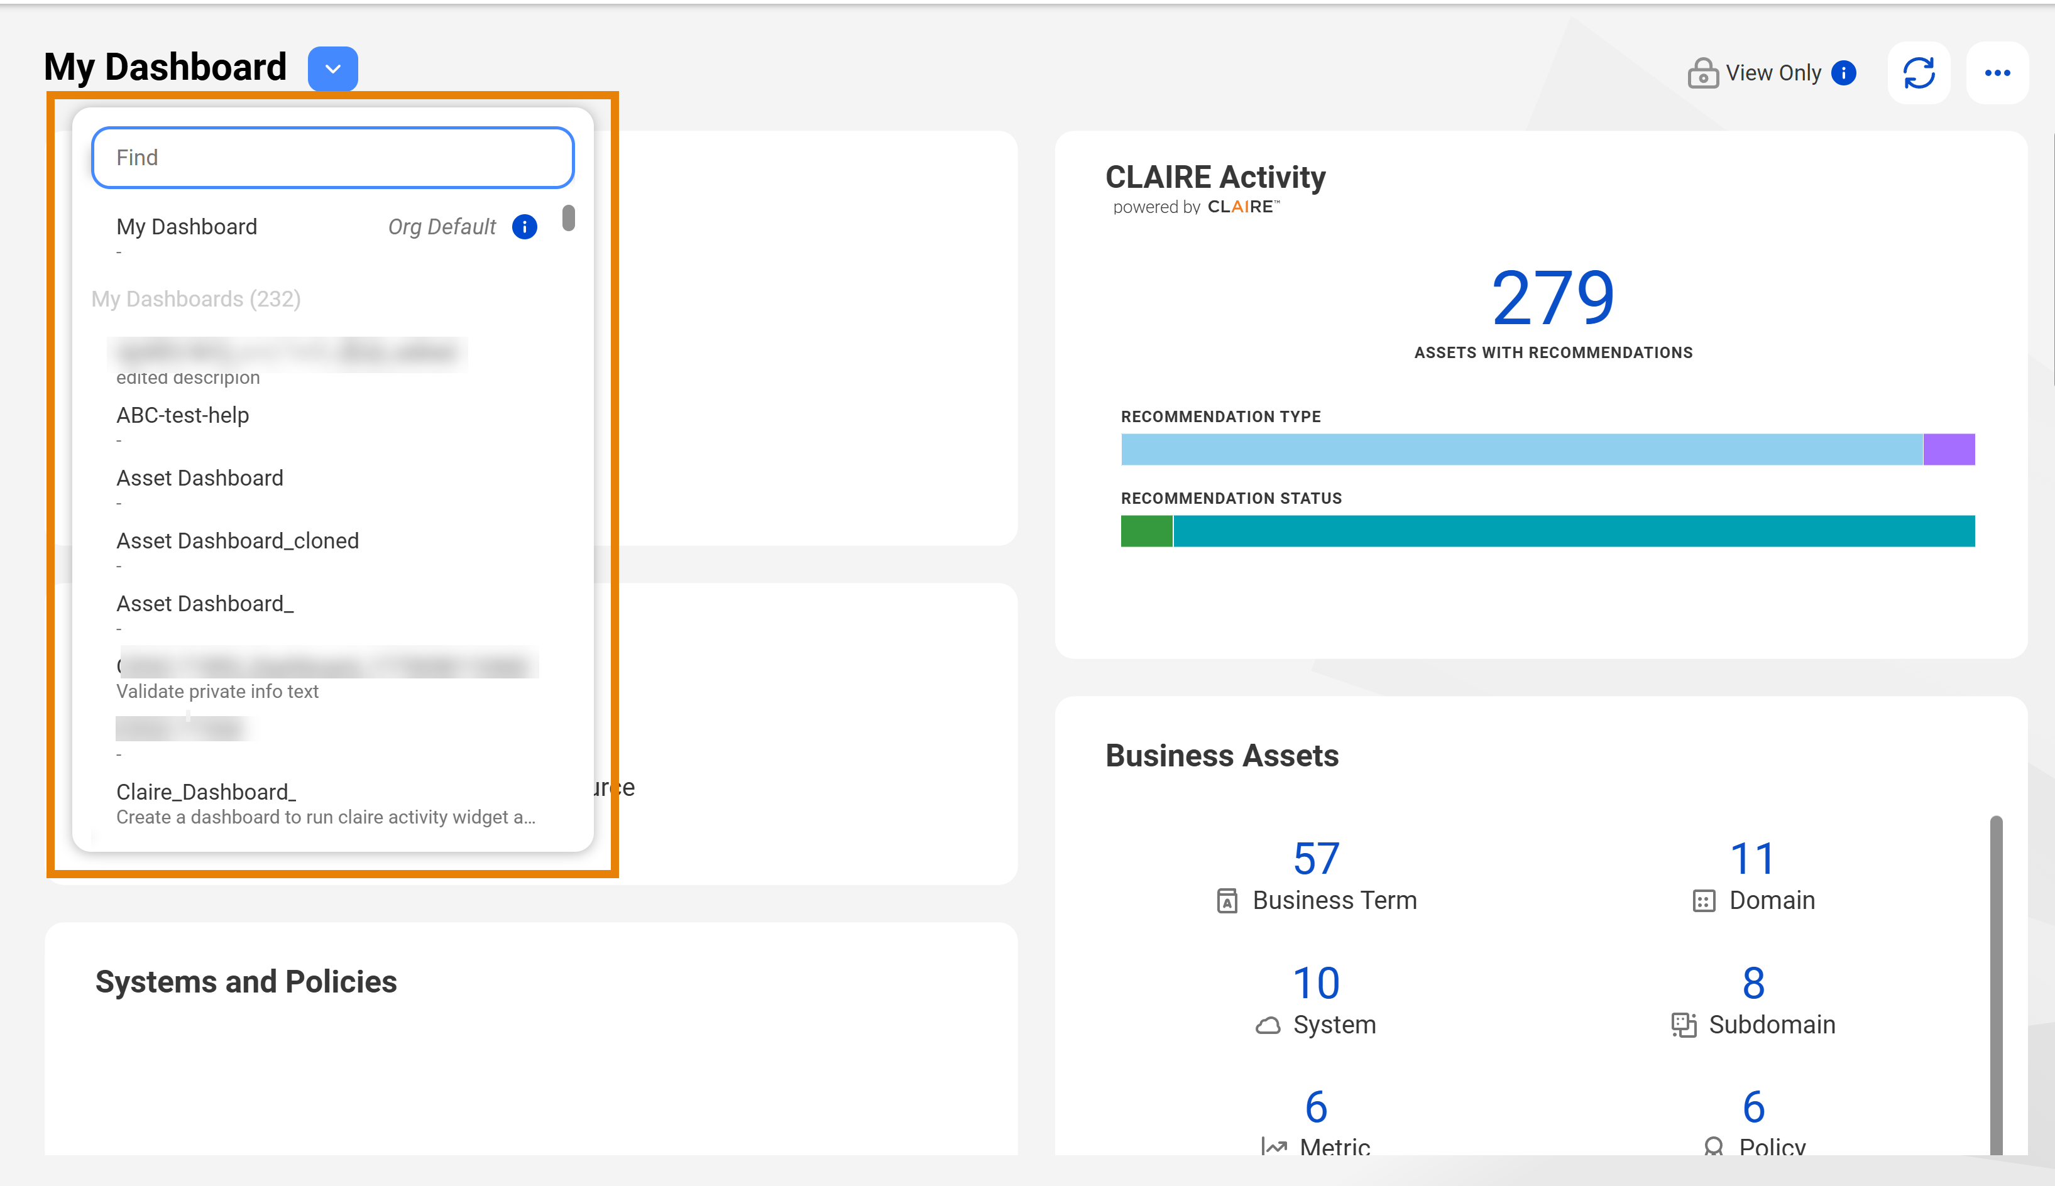Click the My Dashboard page title
Screen dimensions: 2055x1186
click(x=165, y=67)
